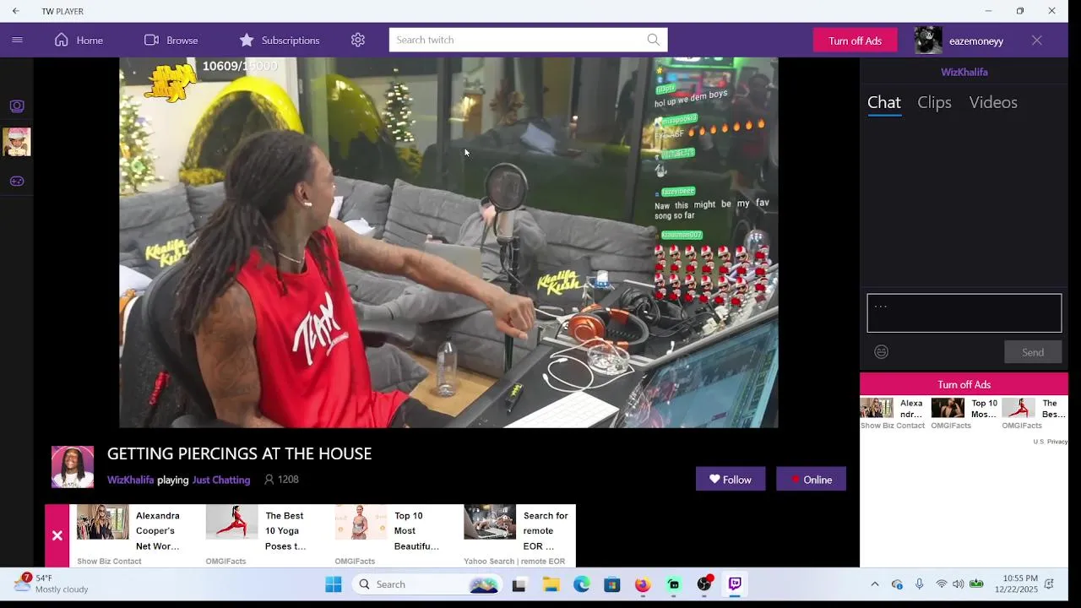Dismiss account with X icon

(1037, 40)
